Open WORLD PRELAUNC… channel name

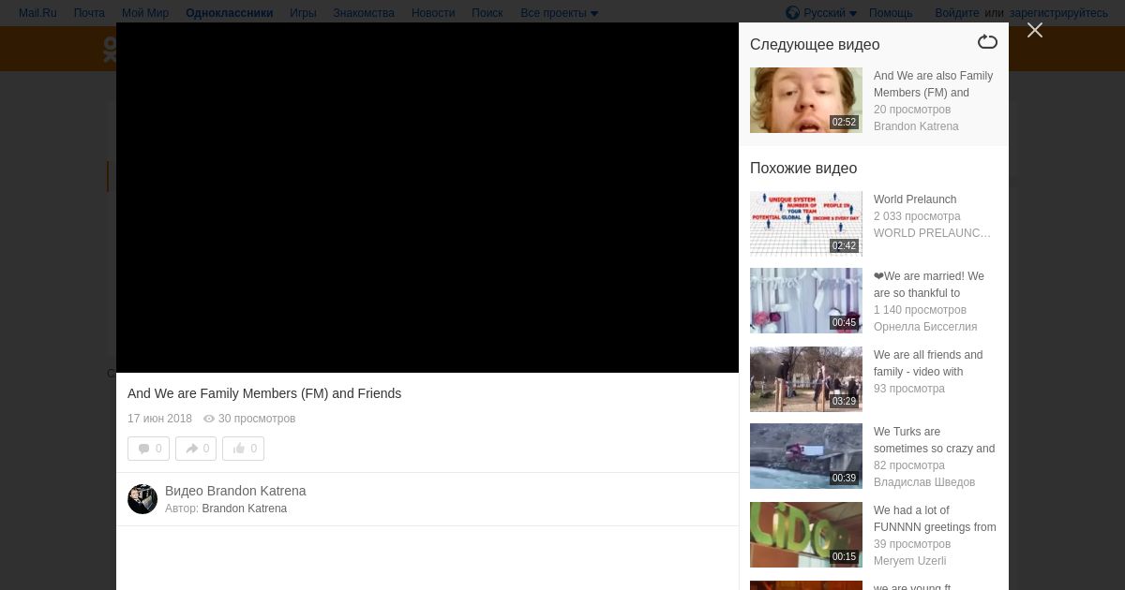(933, 233)
